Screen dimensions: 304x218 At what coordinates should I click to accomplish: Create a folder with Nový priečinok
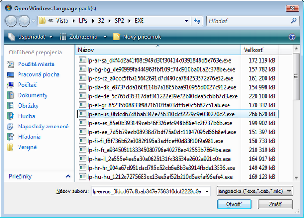137,37
